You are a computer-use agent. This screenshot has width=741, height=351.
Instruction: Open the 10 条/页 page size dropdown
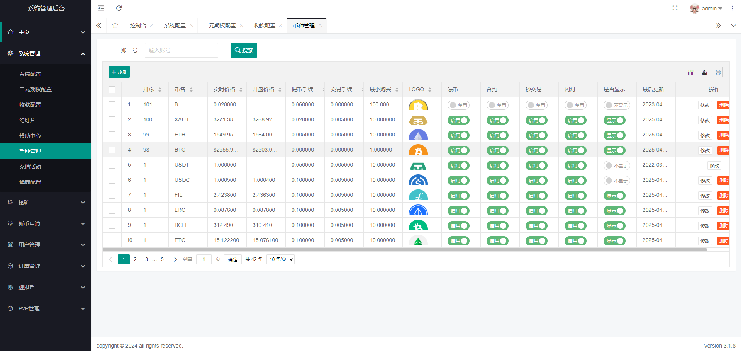click(x=280, y=259)
